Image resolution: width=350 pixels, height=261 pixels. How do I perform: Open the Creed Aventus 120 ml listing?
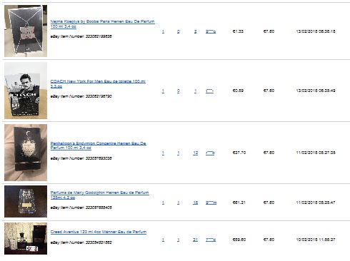coord(99,232)
